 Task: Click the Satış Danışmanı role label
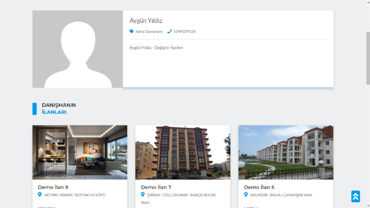pos(149,31)
